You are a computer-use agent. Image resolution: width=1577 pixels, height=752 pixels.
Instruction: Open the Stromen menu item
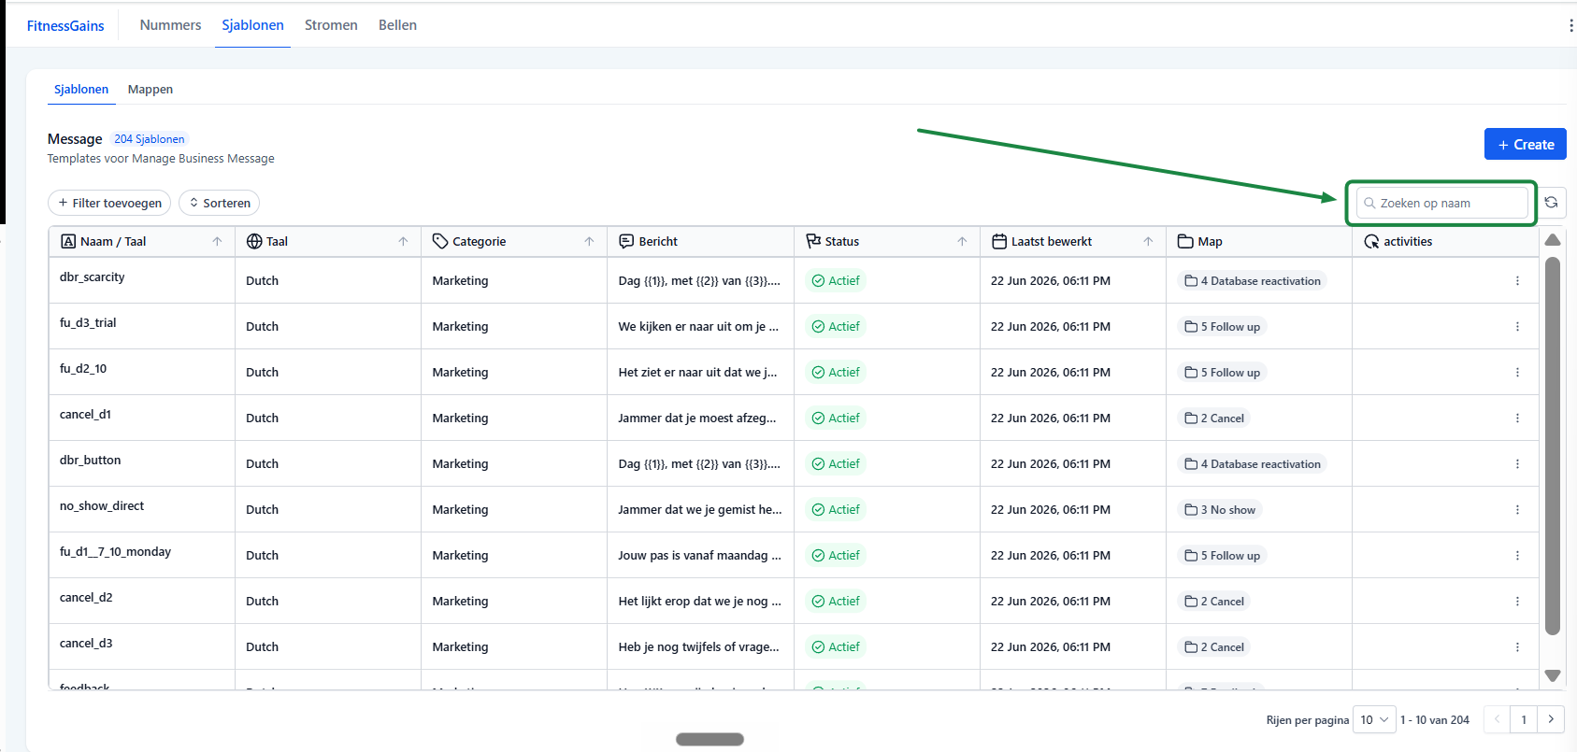tap(331, 25)
